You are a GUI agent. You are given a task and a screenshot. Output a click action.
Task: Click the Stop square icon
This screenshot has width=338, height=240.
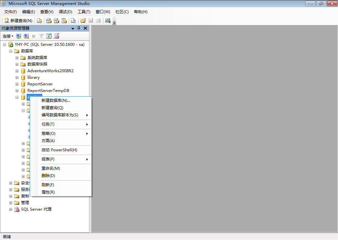click(x=34, y=36)
